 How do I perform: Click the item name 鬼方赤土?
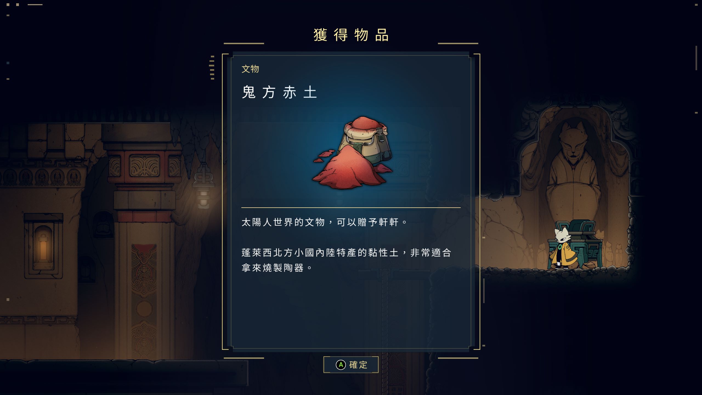point(279,92)
